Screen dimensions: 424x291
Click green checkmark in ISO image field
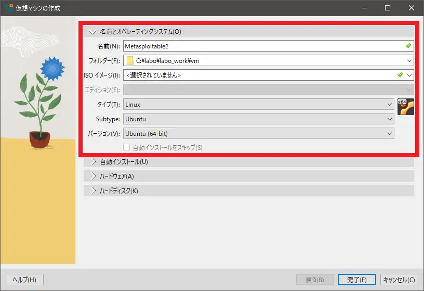400,75
